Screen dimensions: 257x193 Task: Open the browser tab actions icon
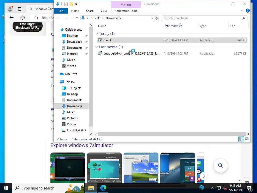point(20,9)
